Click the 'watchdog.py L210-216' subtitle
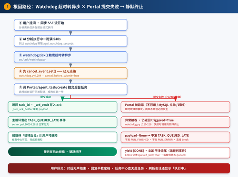 pos(152,124)
